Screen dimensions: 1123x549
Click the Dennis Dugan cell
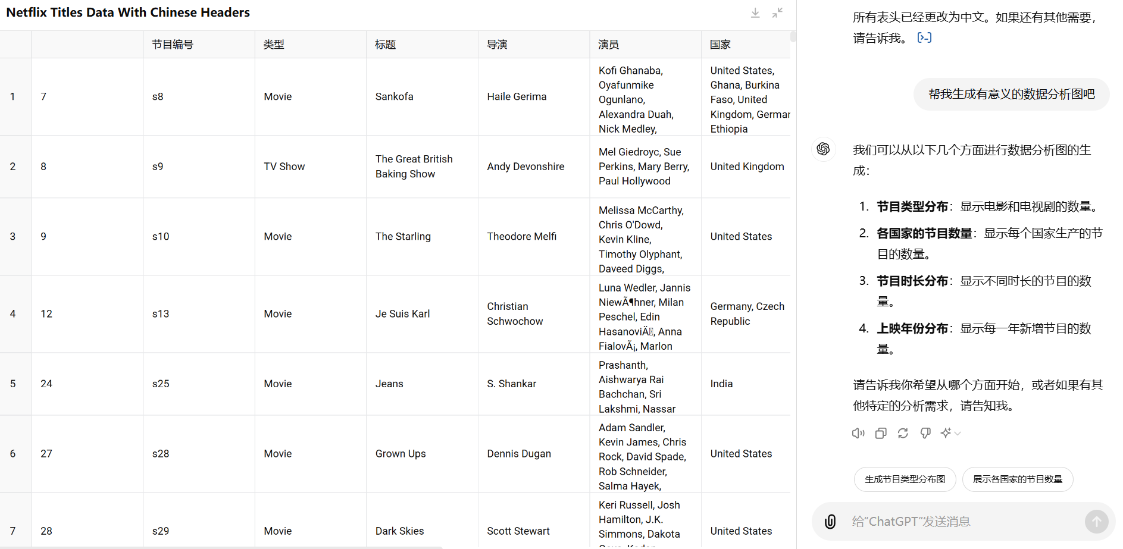click(534, 453)
